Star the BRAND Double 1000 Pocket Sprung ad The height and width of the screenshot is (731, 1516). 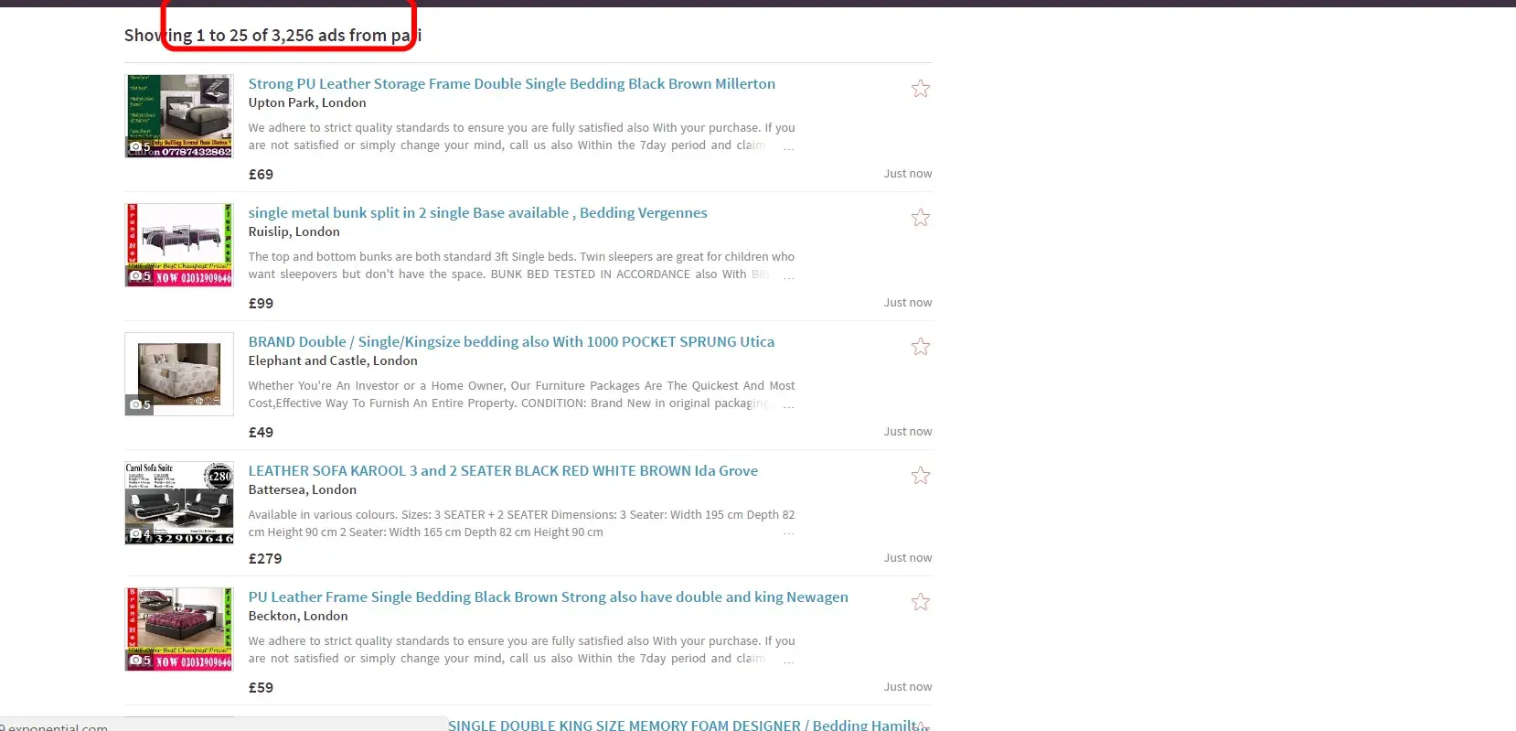tap(921, 347)
